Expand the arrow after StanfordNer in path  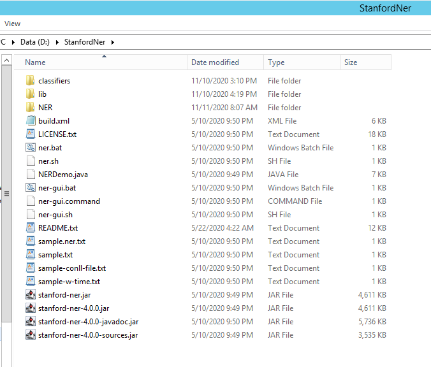[x=113, y=42]
